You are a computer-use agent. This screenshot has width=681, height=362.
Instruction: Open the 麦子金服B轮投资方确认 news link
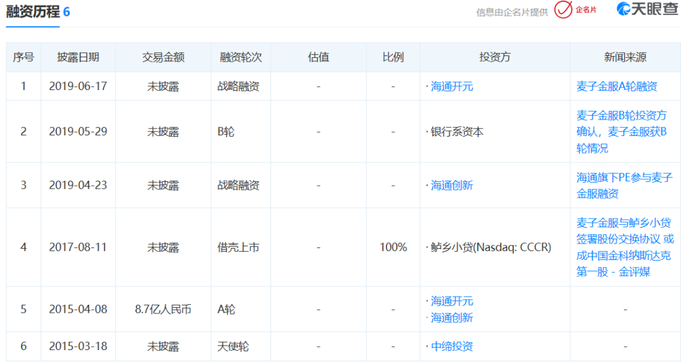[622, 132]
